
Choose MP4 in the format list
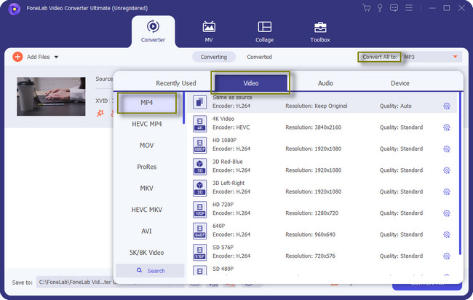click(146, 103)
